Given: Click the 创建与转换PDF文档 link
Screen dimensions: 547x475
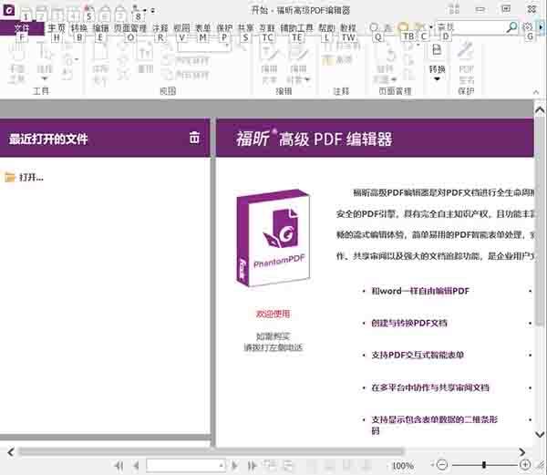Looking at the screenshot, I should point(409,323).
